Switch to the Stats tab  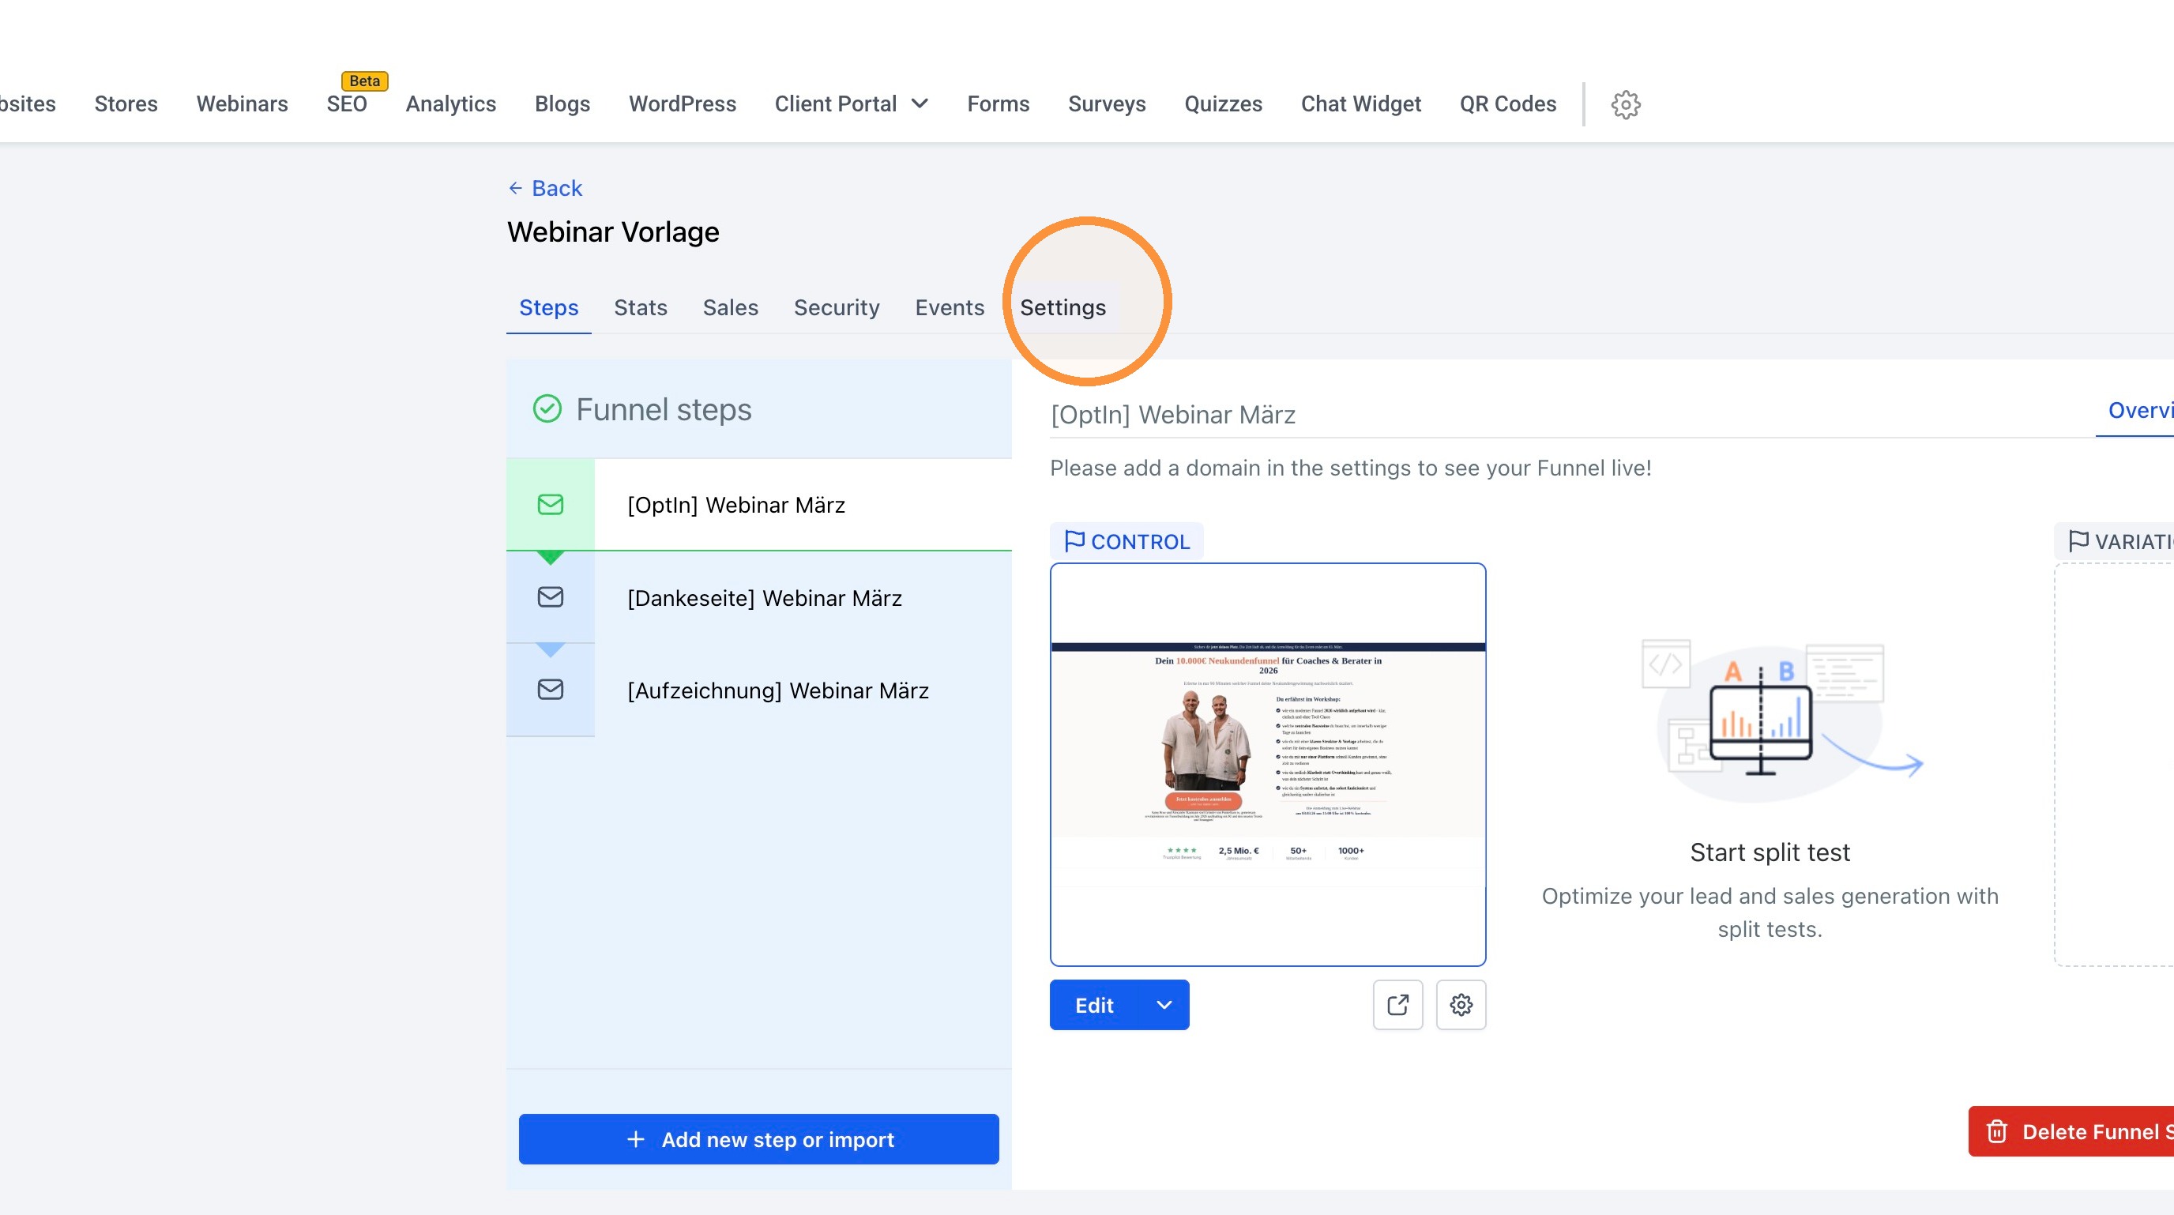641,307
